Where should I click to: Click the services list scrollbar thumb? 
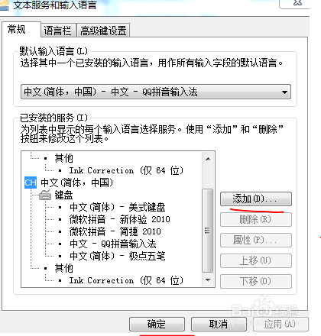(x=208, y=231)
